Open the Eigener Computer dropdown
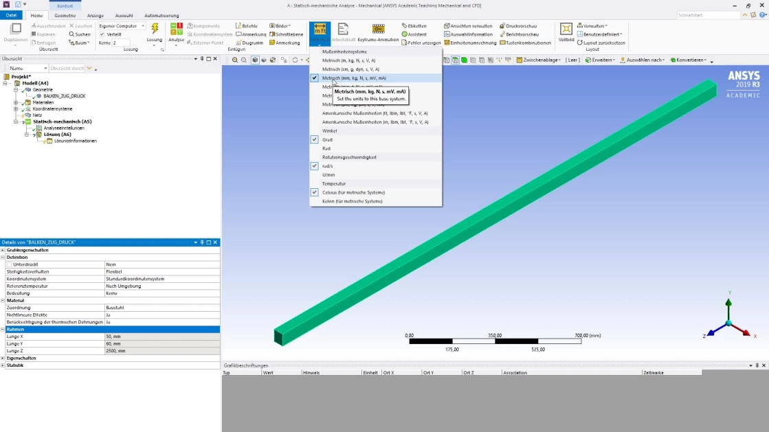769x432 pixels. coord(122,26)
